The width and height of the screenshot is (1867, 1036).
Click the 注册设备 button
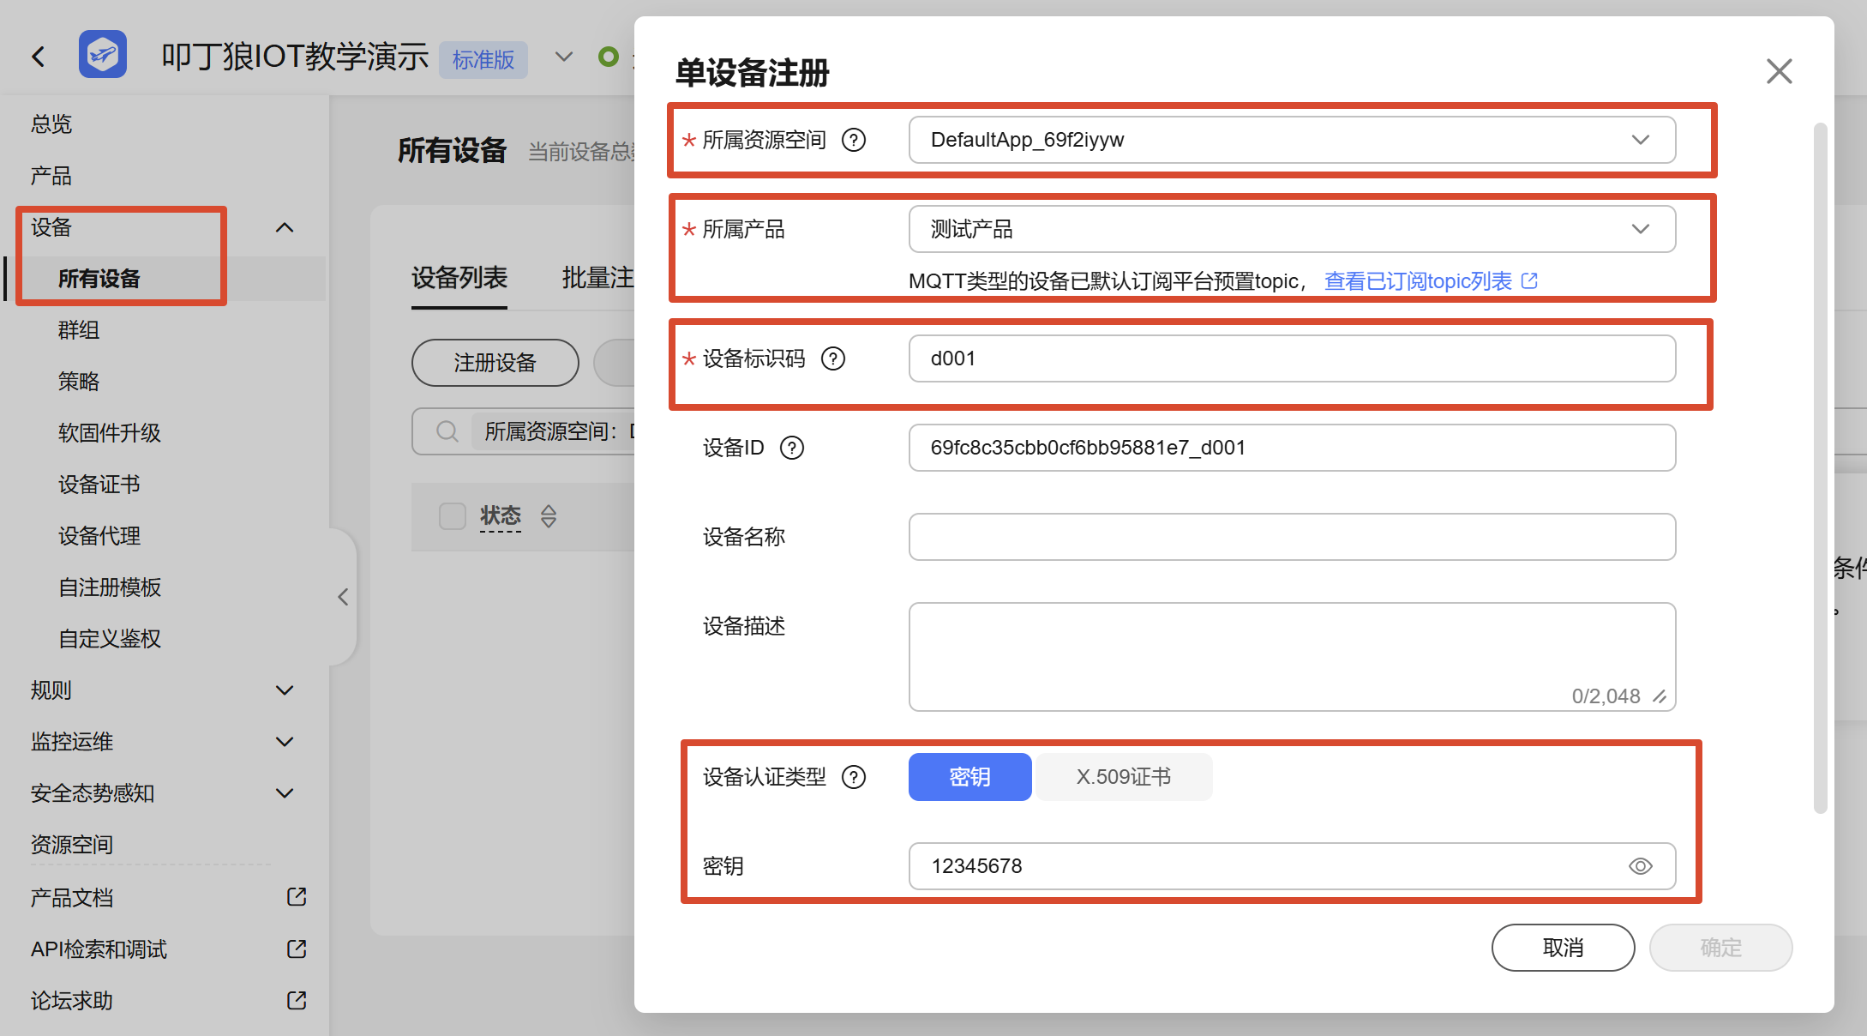[495, 363]
